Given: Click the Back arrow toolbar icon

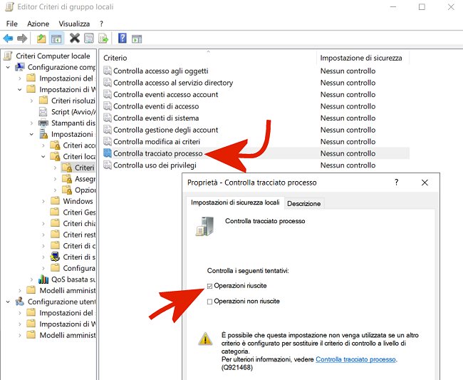Looking at the screenshot, I should click(x=8, y=38).
